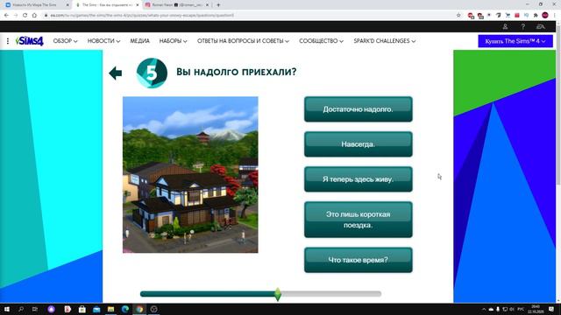This screenshot has height=315, width=561.
Task: Open the Chrome profile avatar
Action: [545, 16]
